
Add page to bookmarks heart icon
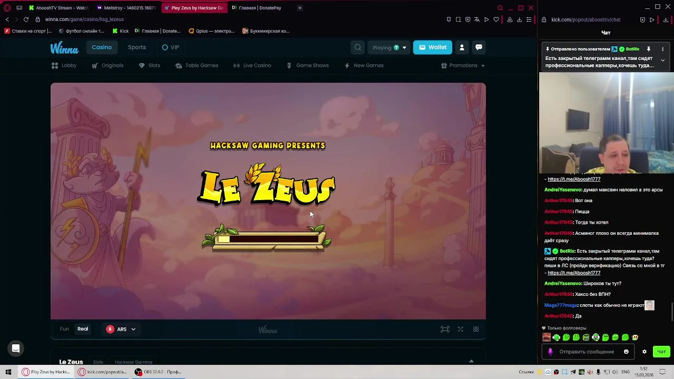point(496,19)
